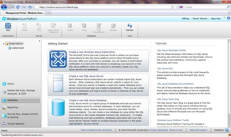Click the SQL Azure Server tower image
Image resolution: width=231 pixels, height=137 pixels.
[58, 83]
